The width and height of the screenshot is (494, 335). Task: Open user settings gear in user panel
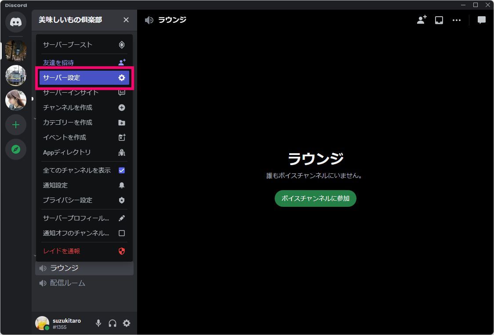[126, 323]
